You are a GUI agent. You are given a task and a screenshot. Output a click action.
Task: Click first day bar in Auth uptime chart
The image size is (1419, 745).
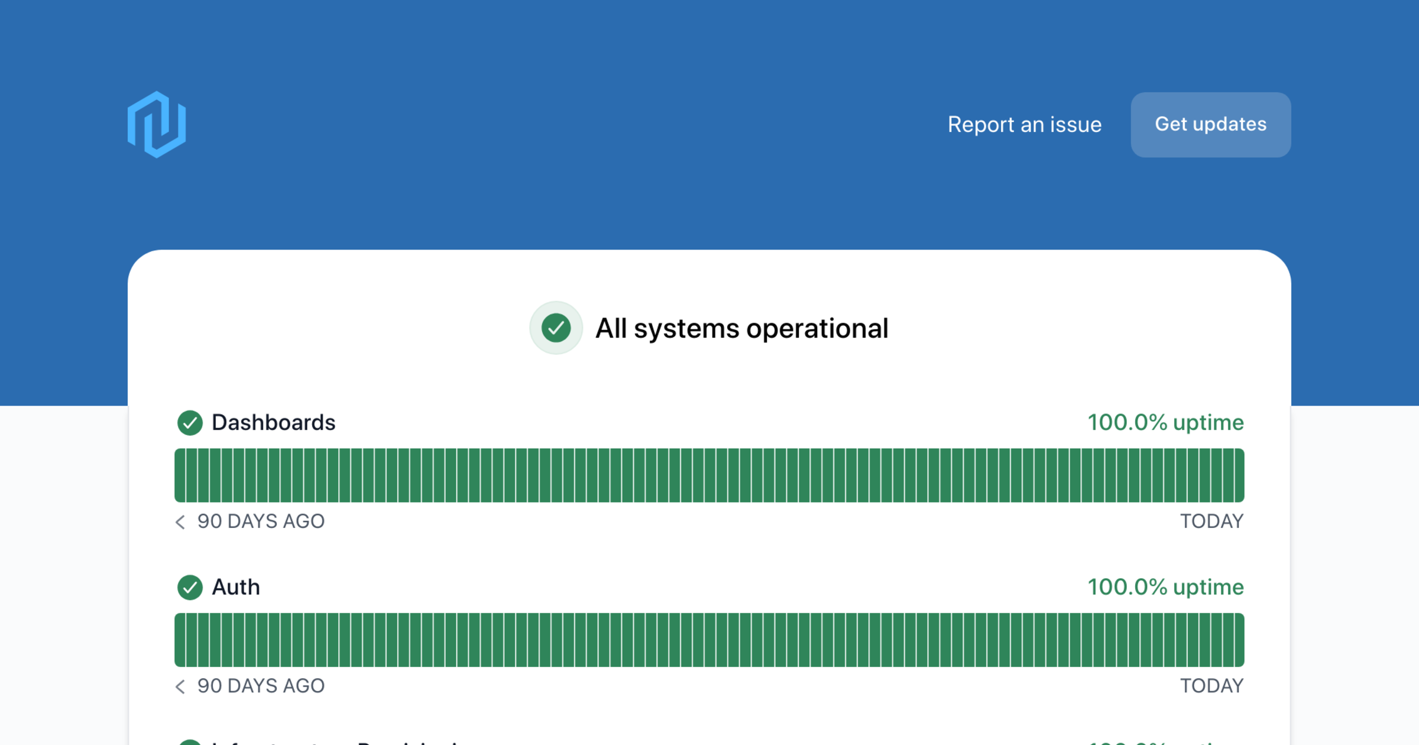tap(180, 640)
